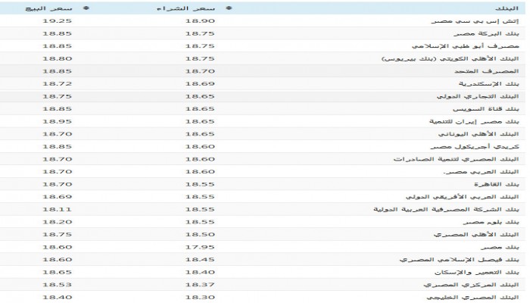Select the البنك العربي الأفريقي الدولي bank name

pos(462,197)
